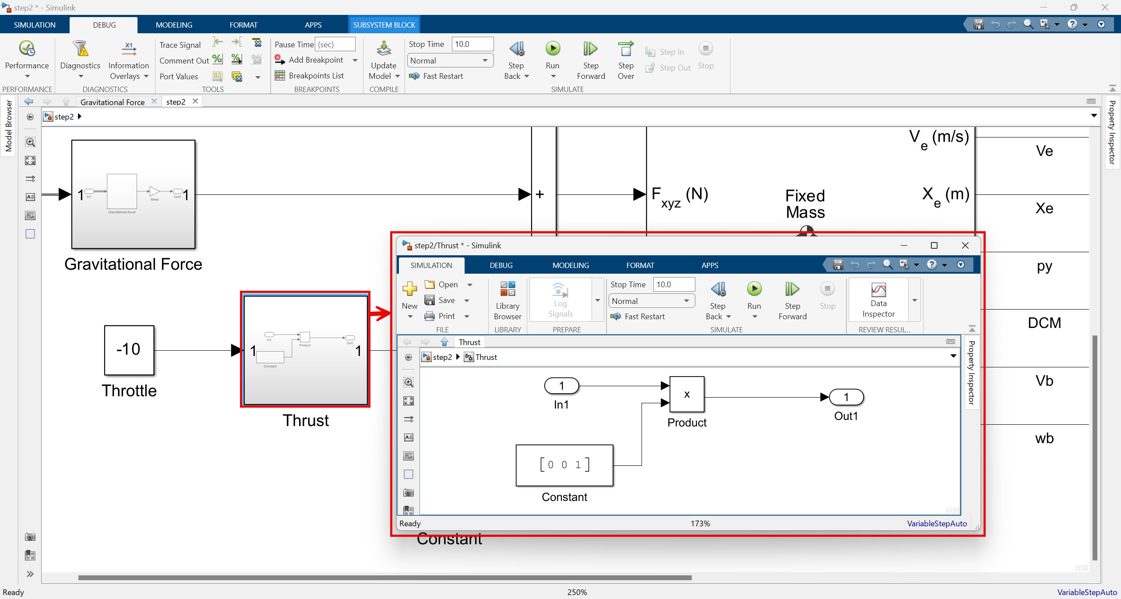Image resolution: width=1121 pixels, height=599 pixels.
Task: Switch to MODELING tab in main window
Action: (x=174, y=25)
